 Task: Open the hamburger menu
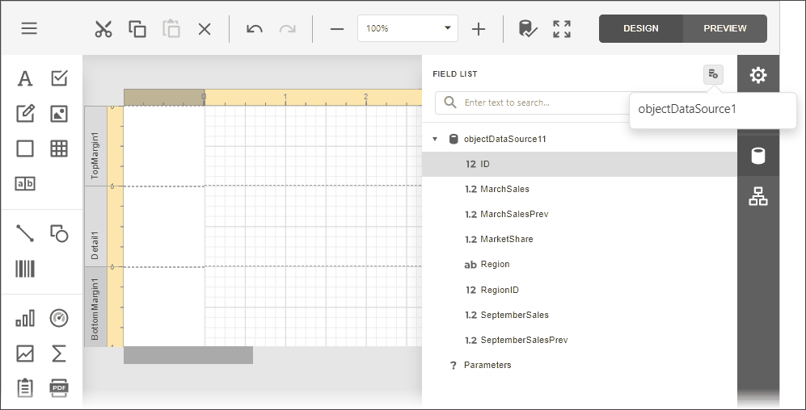click(29, 28)
